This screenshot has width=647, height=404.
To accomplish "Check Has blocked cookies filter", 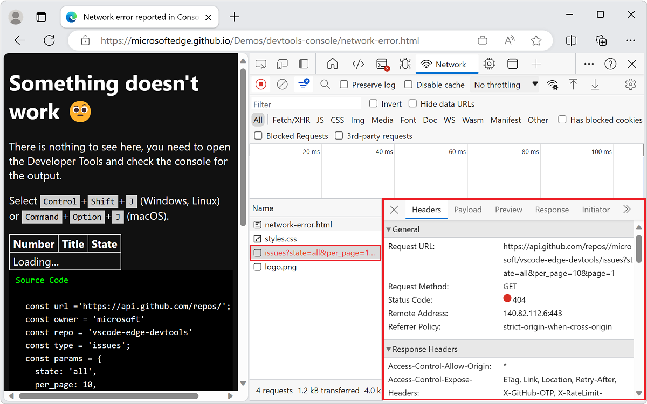I will point(562,120).
